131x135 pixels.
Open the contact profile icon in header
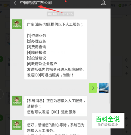(x=103, y=3)
